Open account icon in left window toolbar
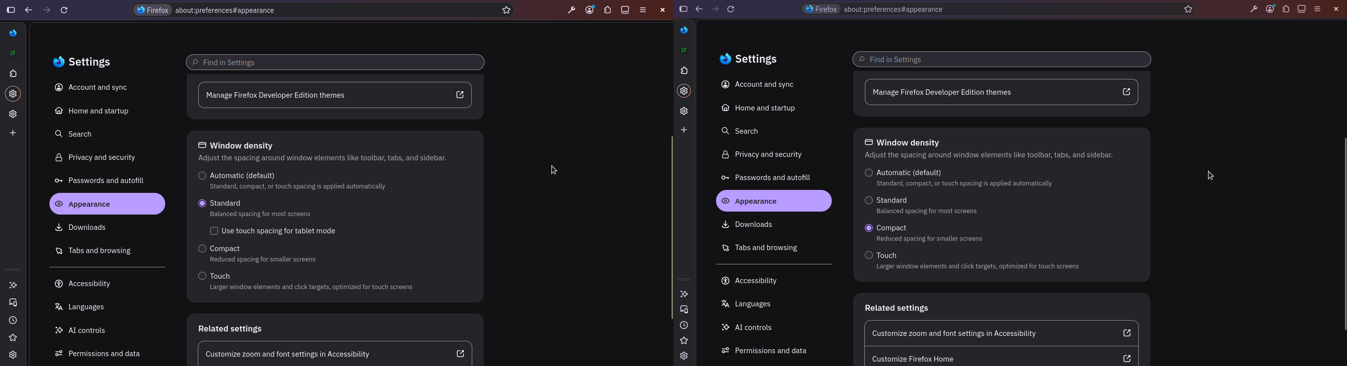The width and height of the screenshot is (1347, 366). tap(590, 10)
